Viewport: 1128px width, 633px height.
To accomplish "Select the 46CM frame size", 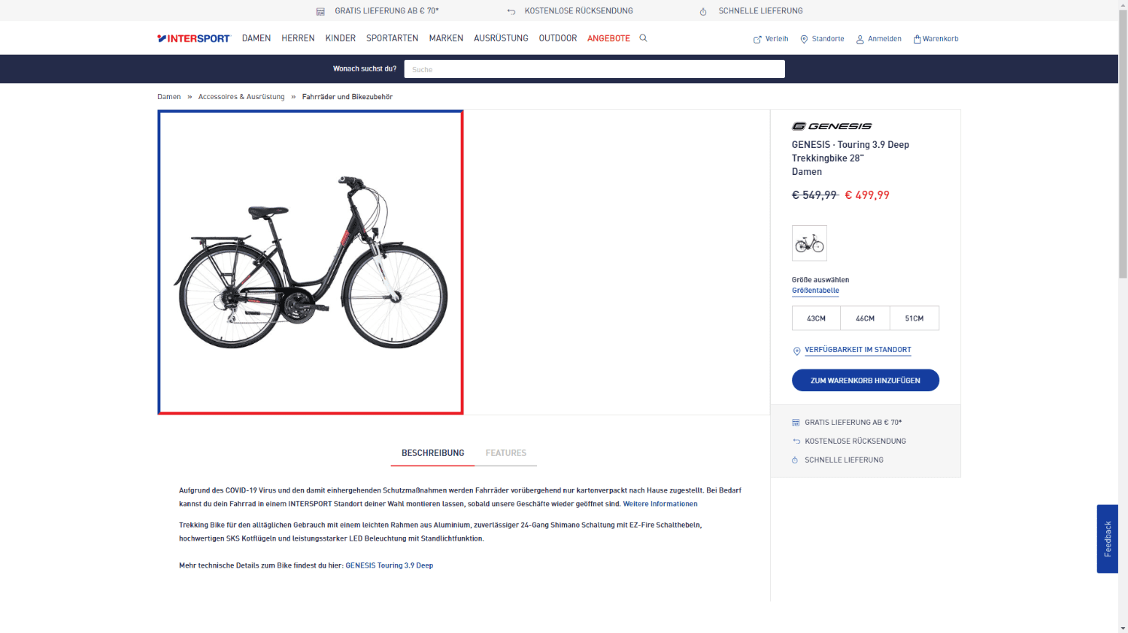I will pyautogui.click(x=865, y=318).
